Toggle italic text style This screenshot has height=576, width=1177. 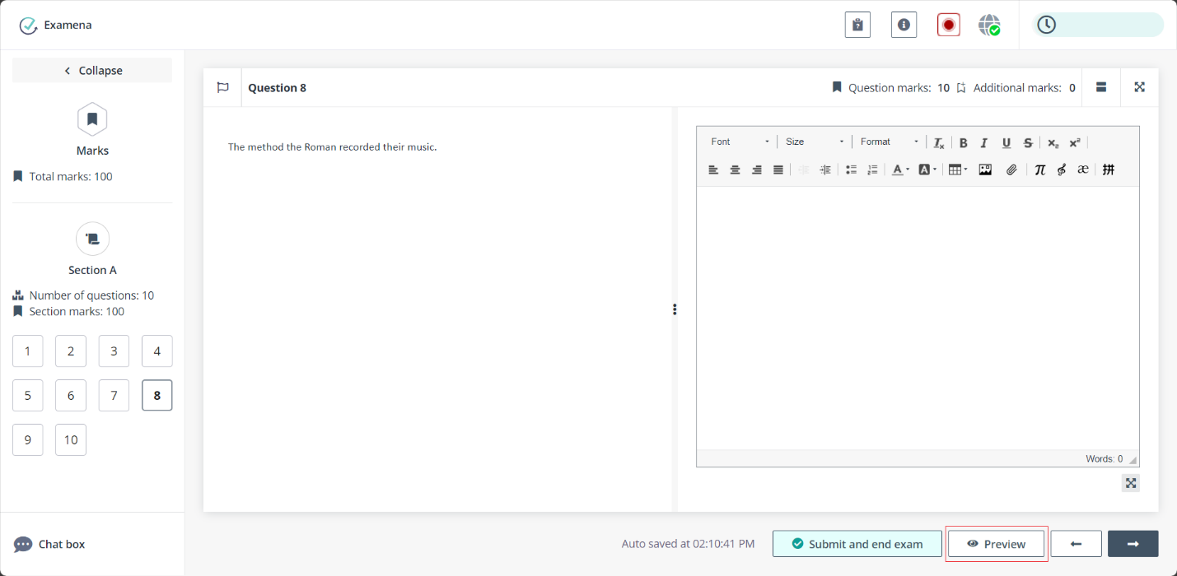tap(983, 142)
